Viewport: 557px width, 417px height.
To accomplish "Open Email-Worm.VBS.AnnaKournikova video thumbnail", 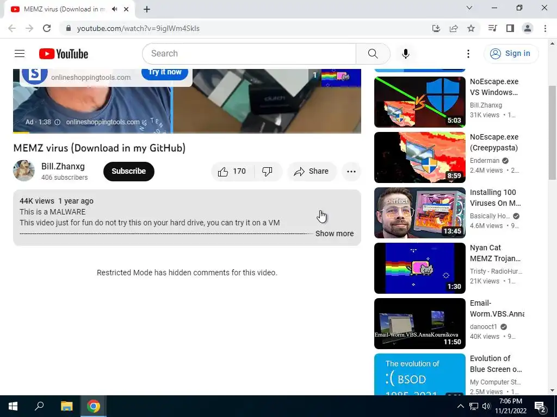I will [x=419, y=324].
